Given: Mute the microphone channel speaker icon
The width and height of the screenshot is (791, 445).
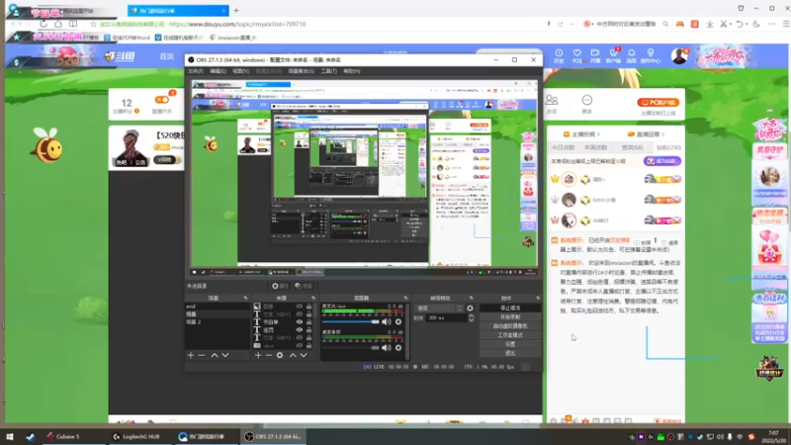Looking at the screenshot, I should (x=386, y=322).
